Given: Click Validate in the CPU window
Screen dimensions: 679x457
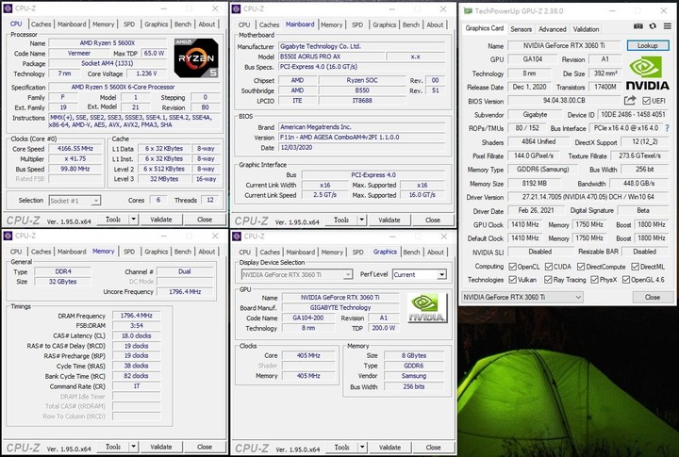Looking at the screenshot, I should 161,220.
